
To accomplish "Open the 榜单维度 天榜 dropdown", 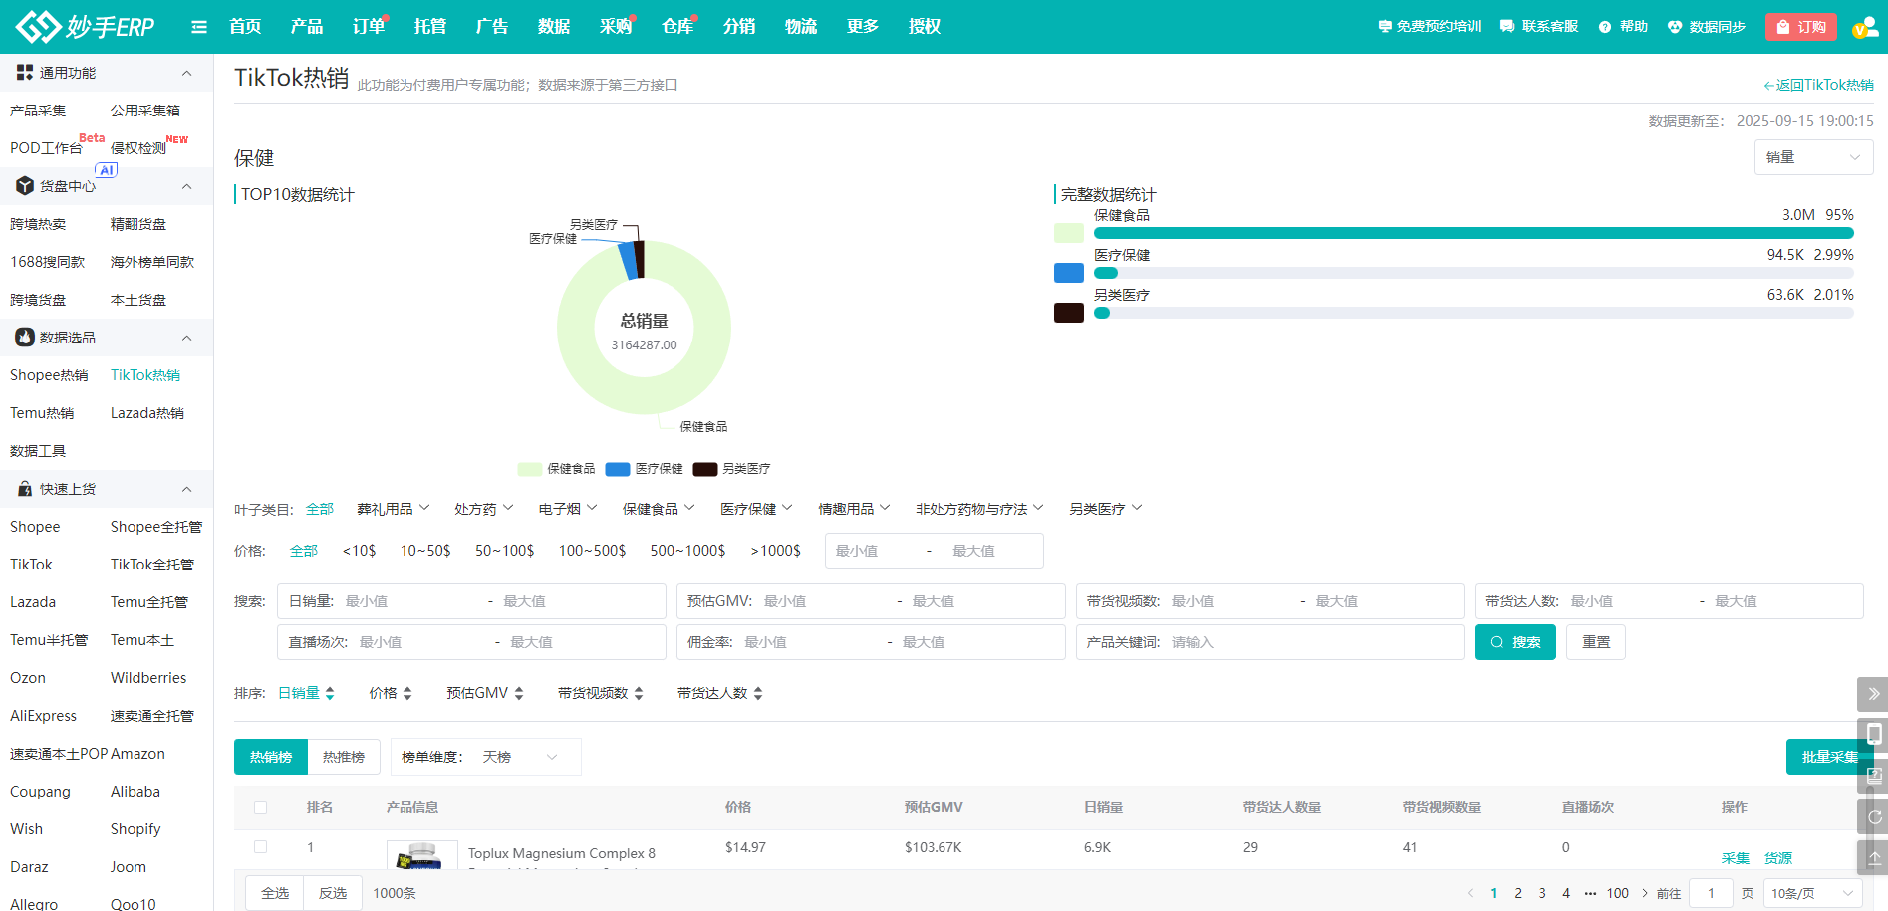I will coord(521,757).
